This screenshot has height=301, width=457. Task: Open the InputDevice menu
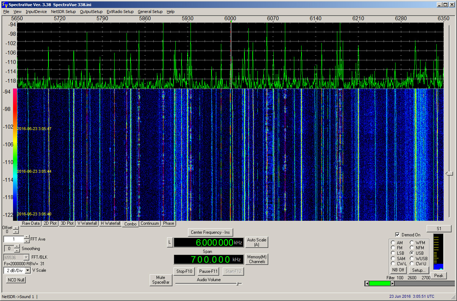pos(36,12)
